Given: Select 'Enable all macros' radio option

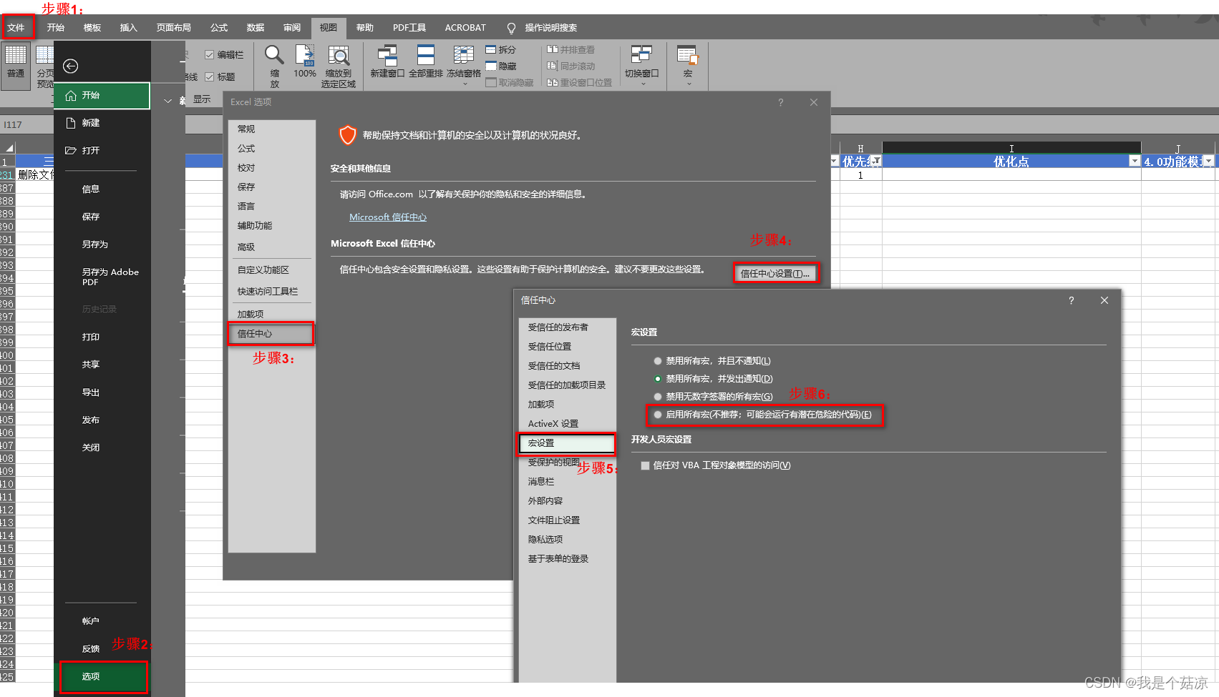Looking at the screenshot, I should [658, 415].
